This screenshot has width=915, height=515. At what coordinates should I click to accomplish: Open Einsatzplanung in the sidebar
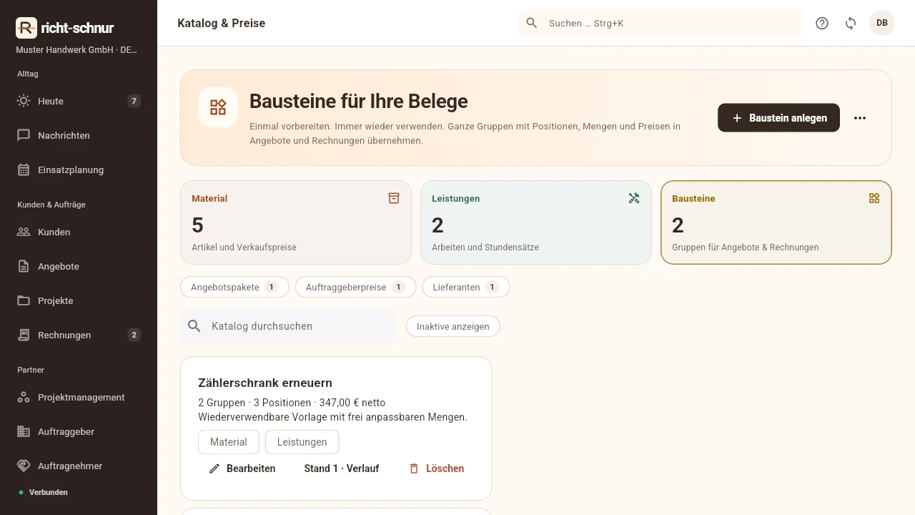tap(79, 170)
